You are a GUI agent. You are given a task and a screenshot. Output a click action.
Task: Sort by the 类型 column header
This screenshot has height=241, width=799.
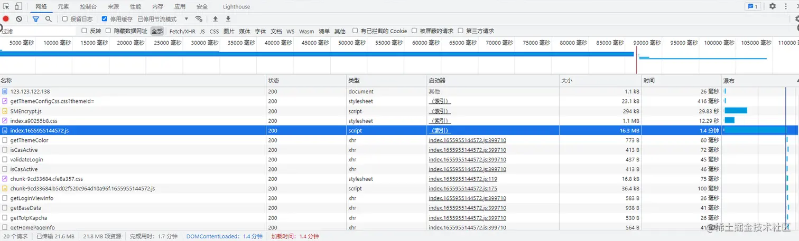pyautogui.click(x=386, y=81)
